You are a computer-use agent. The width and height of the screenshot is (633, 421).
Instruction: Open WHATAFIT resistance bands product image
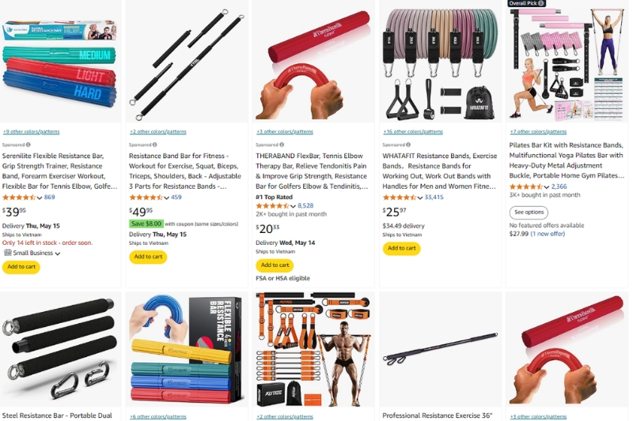click(441, 62)
